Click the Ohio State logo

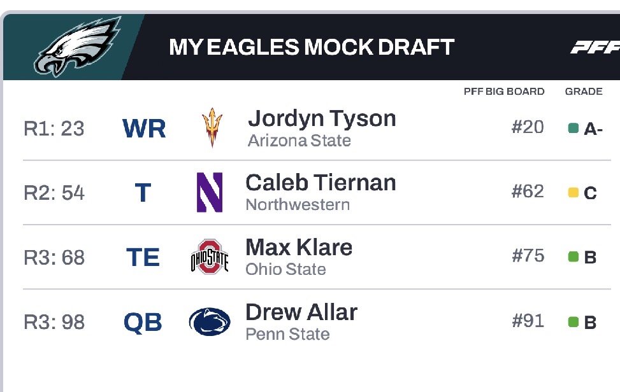tap(210, 256)
